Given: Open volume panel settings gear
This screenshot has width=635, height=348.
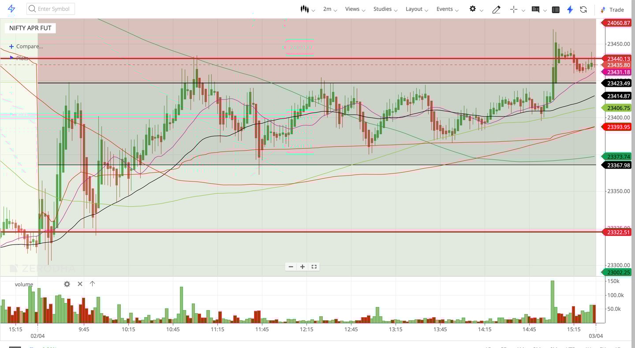Looking at the screenshot, I should 67,284.
